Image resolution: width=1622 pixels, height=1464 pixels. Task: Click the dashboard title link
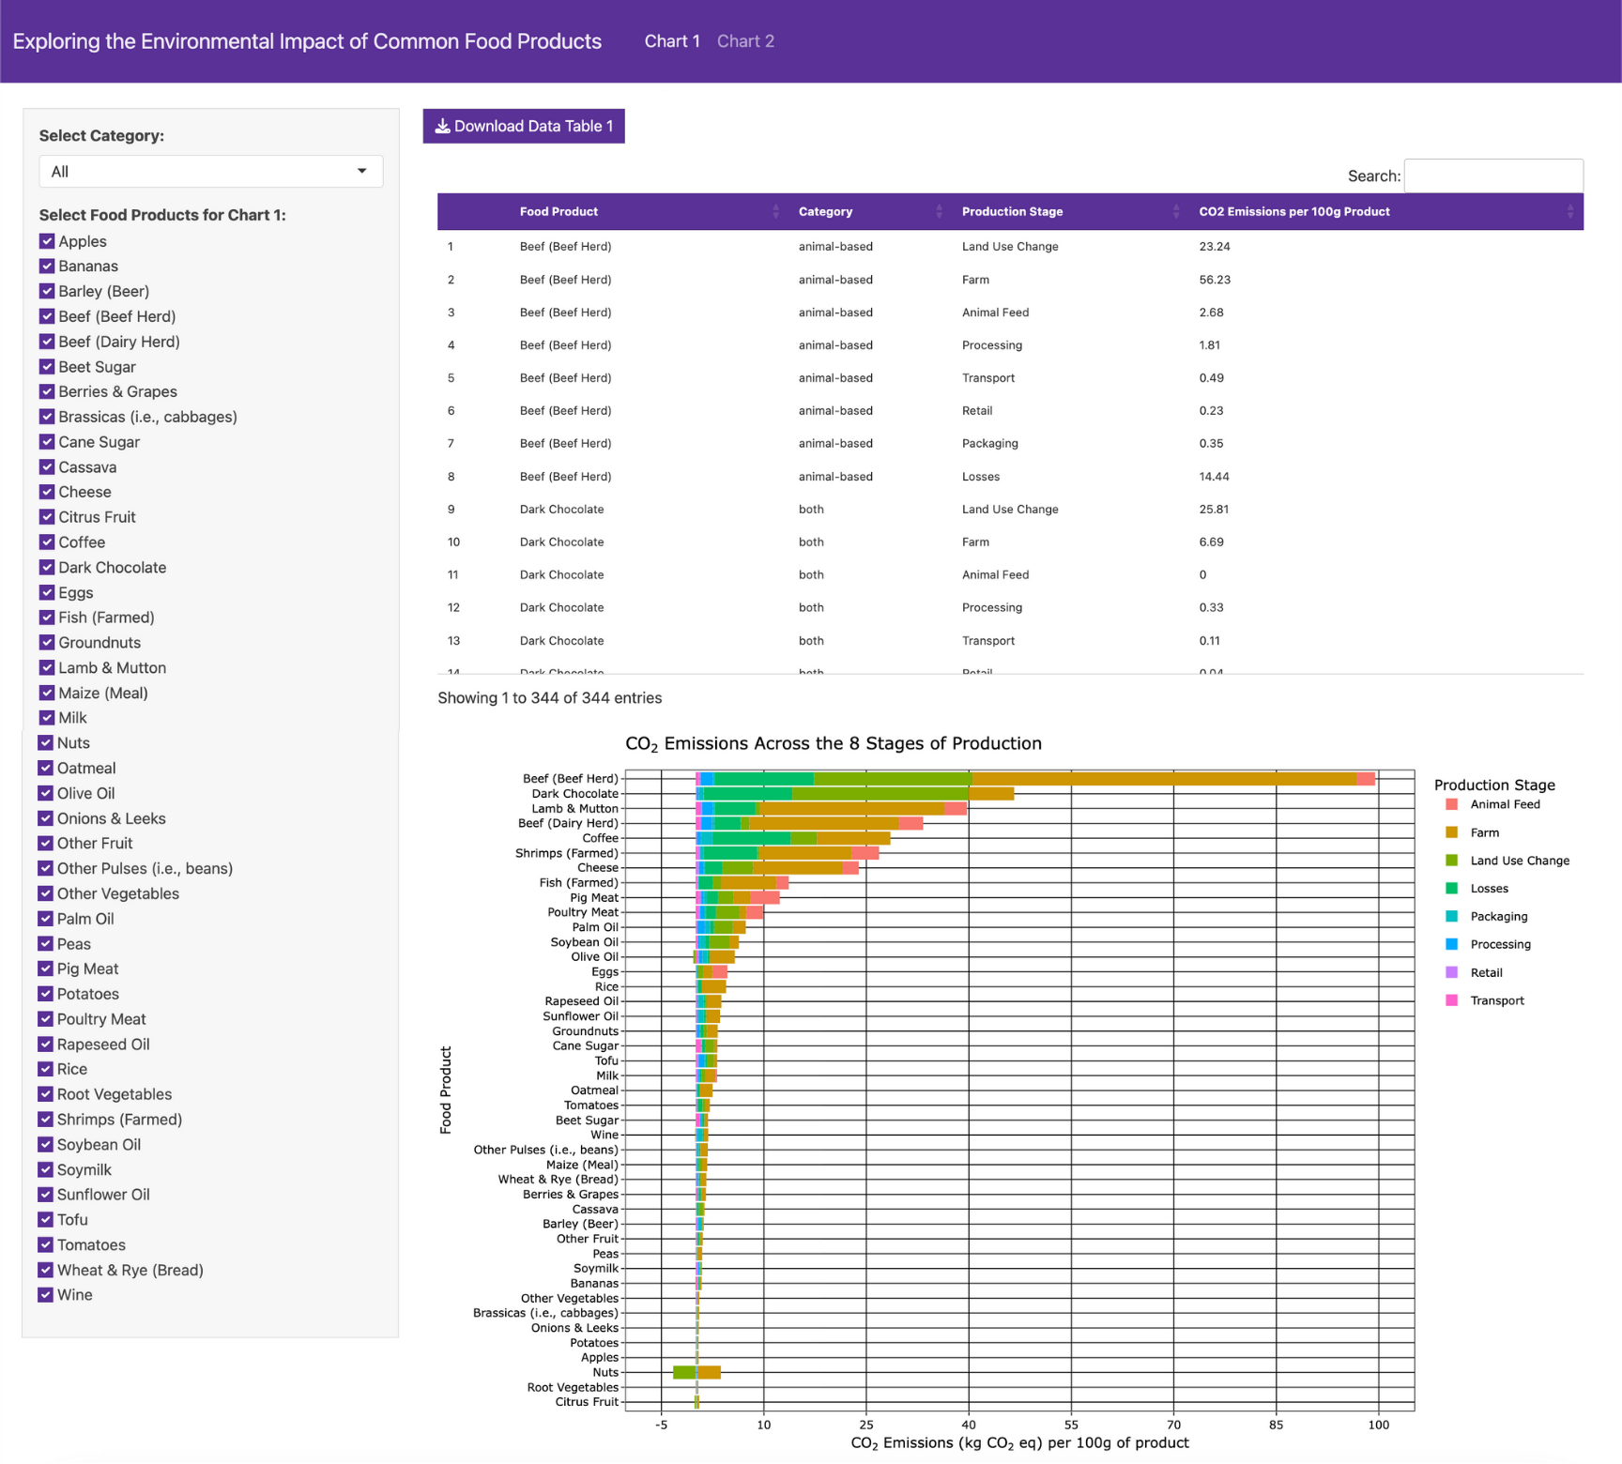(x=307, y=41)
